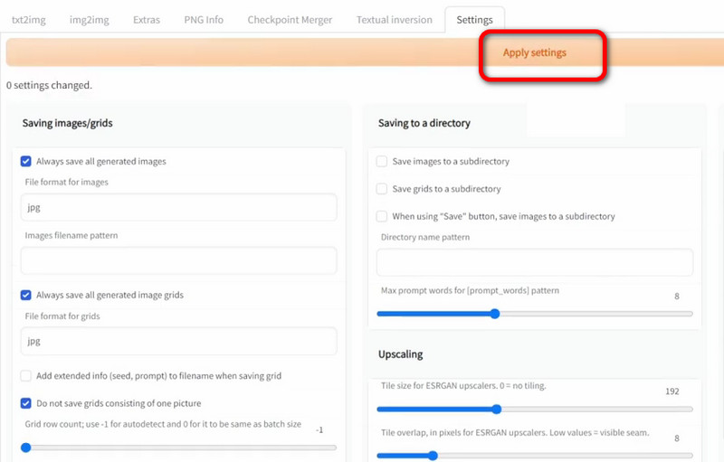Select the PNG Info tab
Image resolution: width=724 pixels, height=462 pixels.
(x=203, y=20)
